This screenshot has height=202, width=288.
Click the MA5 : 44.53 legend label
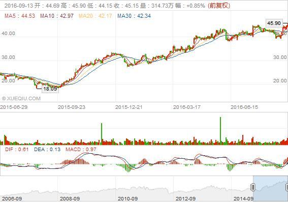tap(20, 16)
